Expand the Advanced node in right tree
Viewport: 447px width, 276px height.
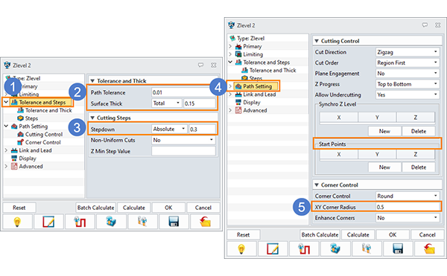pos(230,110)
